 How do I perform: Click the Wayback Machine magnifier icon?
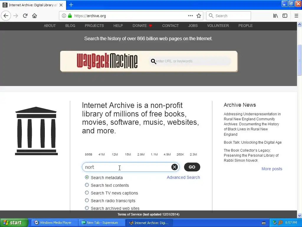[x=153, y=61]
